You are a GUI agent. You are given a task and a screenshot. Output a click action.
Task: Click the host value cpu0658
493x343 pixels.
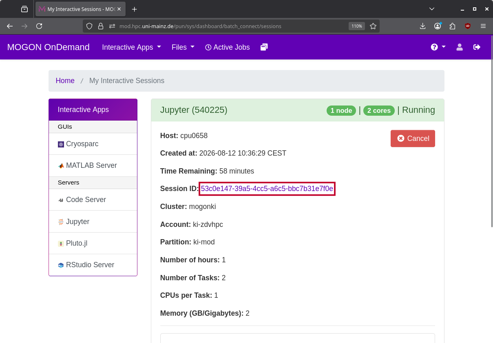point(194,136)
